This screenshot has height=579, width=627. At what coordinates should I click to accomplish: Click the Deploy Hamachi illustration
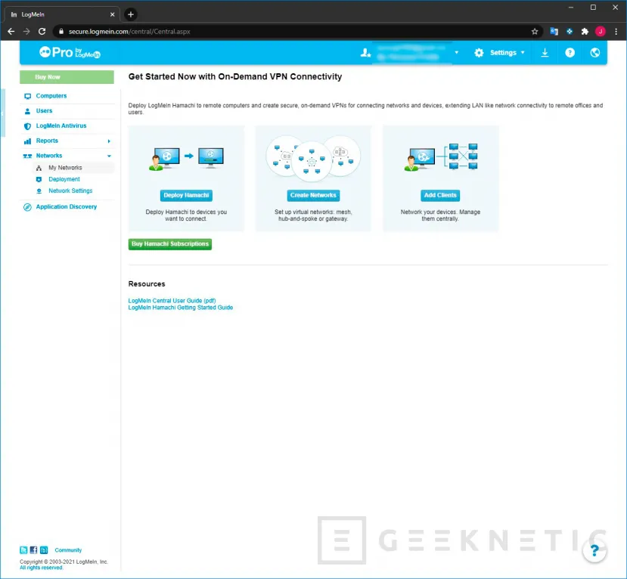click(186, 158)
